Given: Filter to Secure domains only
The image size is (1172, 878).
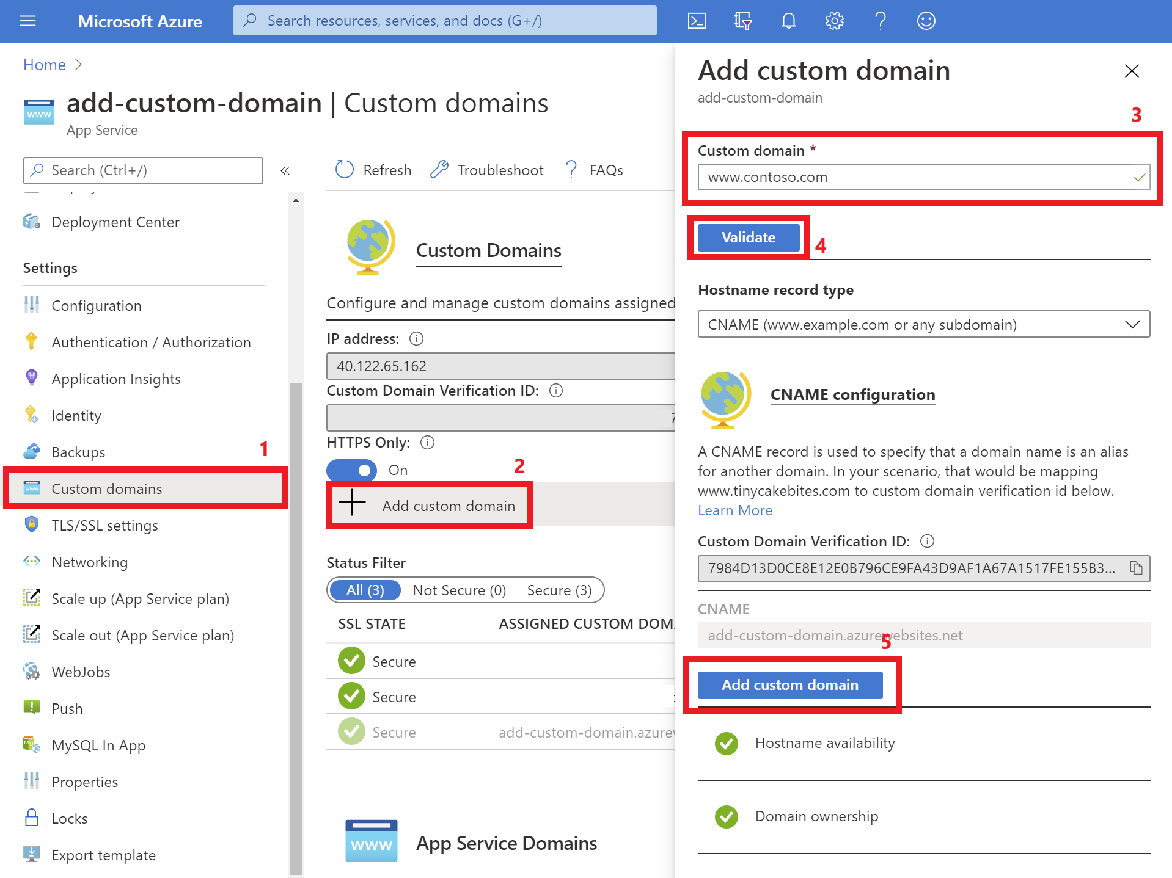Looking at the screenshot, I should tap(559, 590).
